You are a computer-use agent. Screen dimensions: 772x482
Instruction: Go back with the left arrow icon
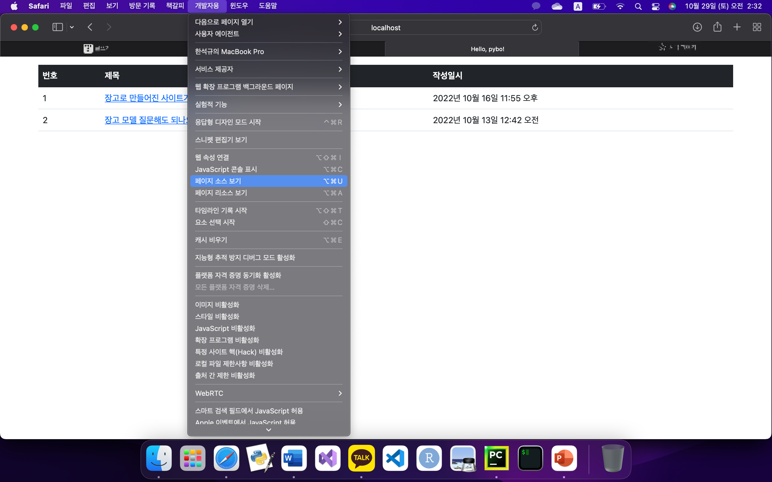(x=90, y=27)
